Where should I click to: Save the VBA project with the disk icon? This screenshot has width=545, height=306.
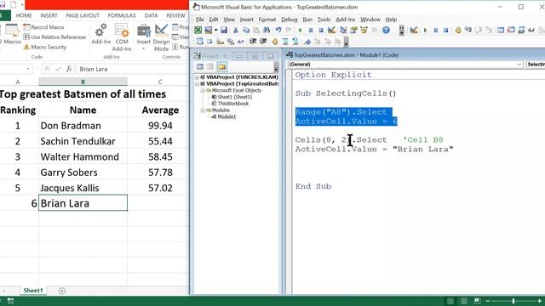point(224,31)
